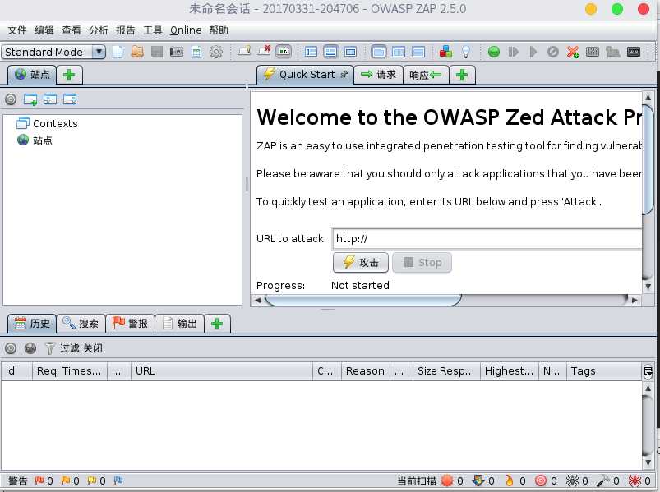Select the 历史 history tab
660x492 pixels.
point(32,324)
